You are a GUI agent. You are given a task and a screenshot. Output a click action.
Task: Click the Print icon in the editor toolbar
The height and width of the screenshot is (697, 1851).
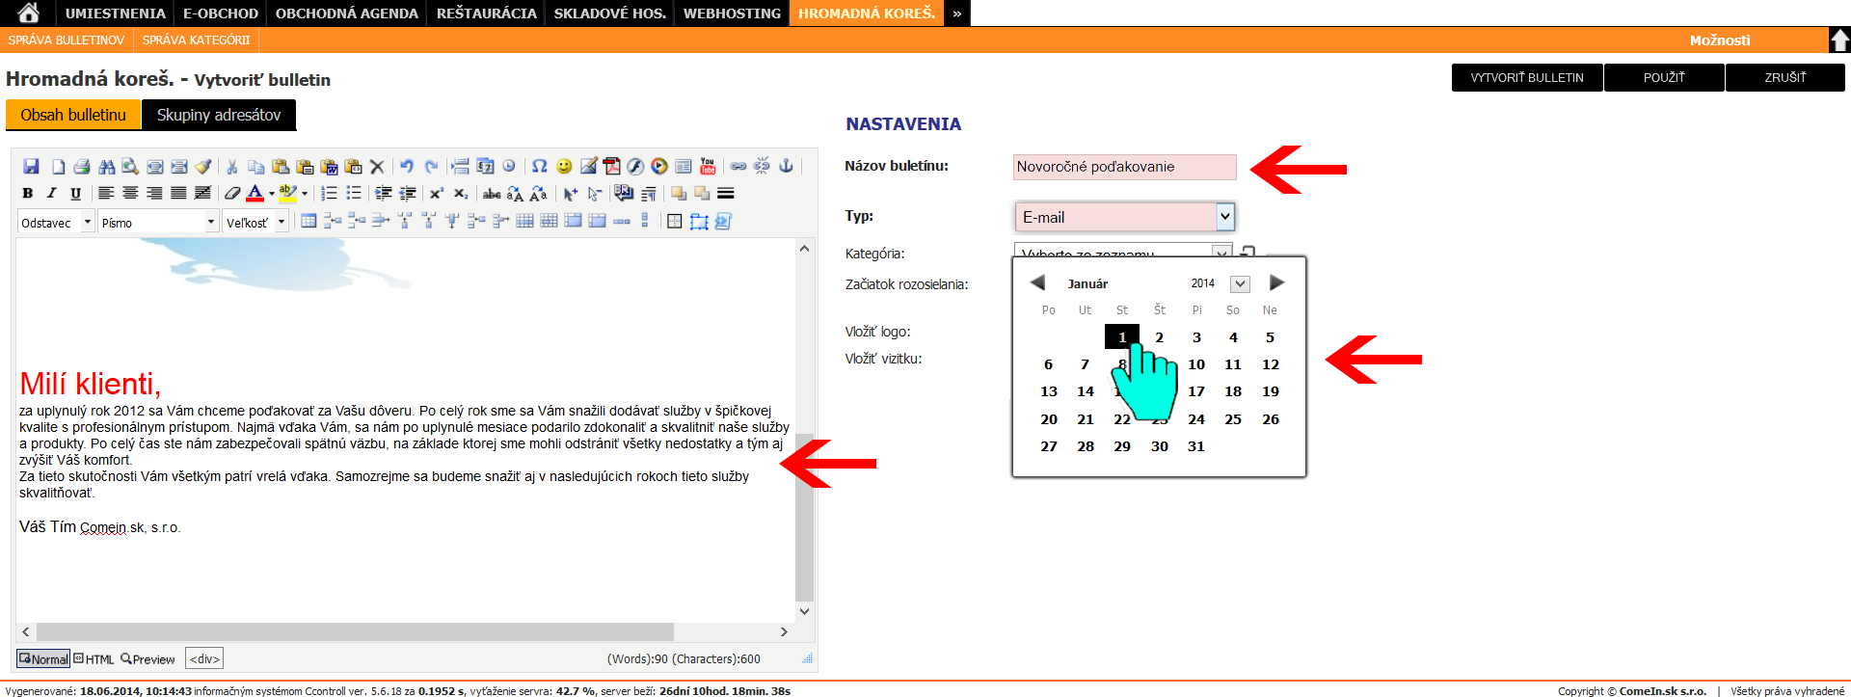tap(82, 167)
